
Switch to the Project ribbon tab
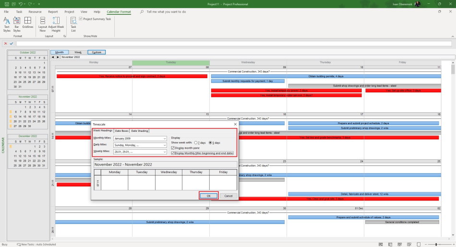tap(69, 12)
